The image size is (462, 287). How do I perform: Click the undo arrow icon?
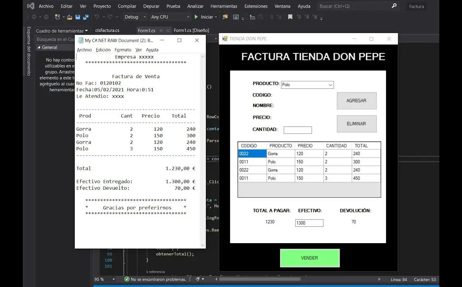(97, 17)
